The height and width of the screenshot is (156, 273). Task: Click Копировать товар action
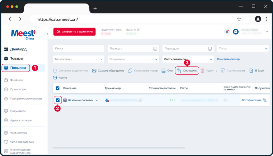point(143,71)
